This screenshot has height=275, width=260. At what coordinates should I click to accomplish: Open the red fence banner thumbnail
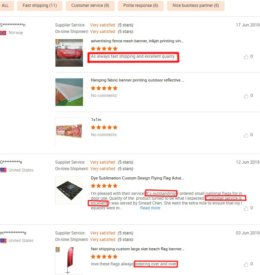point(69,53)
